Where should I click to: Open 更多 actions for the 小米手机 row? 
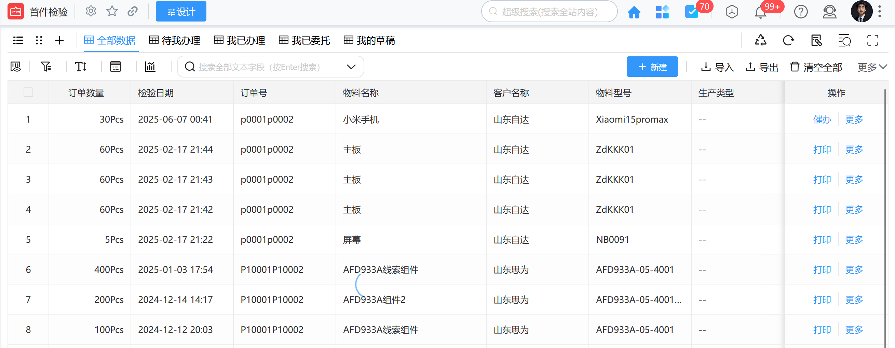coord(854,120)
